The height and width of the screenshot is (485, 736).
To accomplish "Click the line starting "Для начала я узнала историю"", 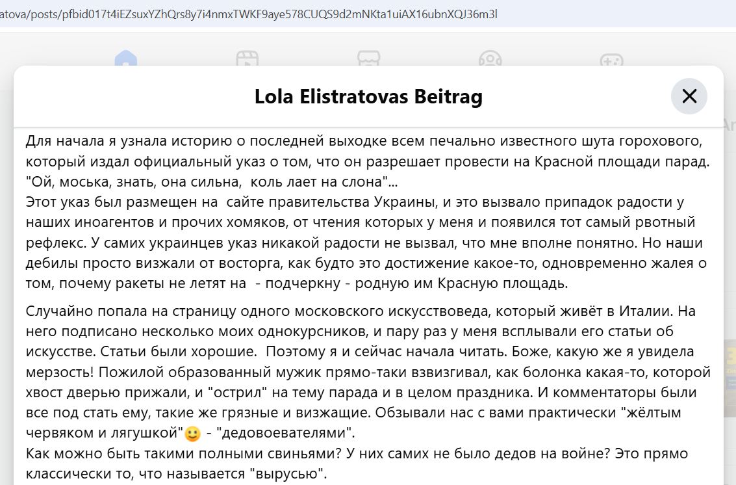I will click(x=364, y=140).
